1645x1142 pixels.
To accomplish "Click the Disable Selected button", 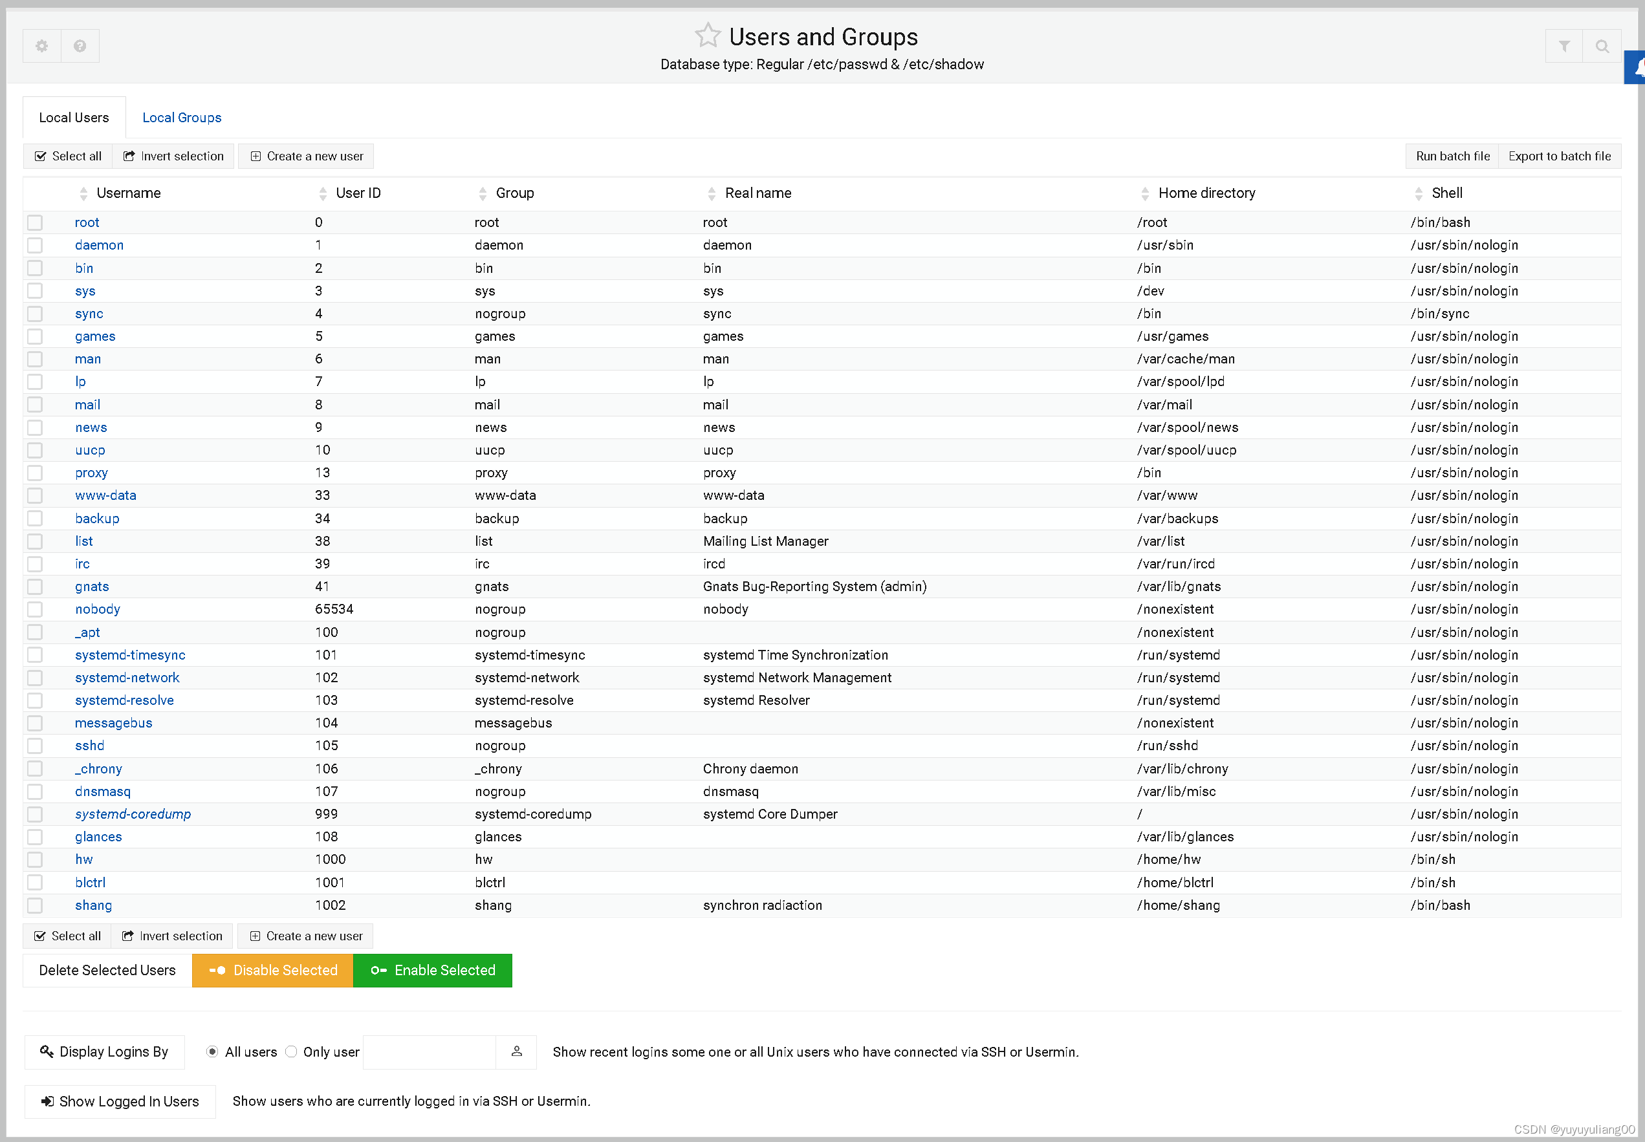I will pos(273,970).
